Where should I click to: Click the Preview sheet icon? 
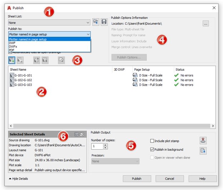[61, 60]
